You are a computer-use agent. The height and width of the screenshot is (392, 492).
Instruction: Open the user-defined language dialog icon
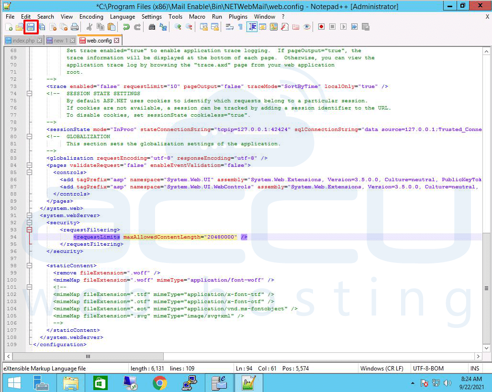pos(263,27)
